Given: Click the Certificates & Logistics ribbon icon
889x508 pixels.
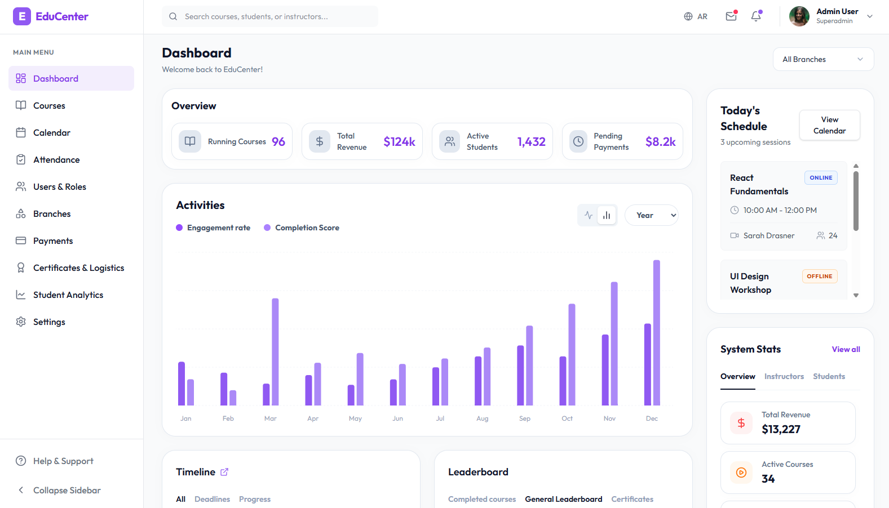Looking at the screenshot, I should pyautogui.click(x=21, y=268).
